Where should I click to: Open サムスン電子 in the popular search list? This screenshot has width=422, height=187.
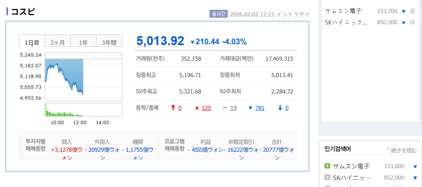pyautogui.click(x=351, y=166)
